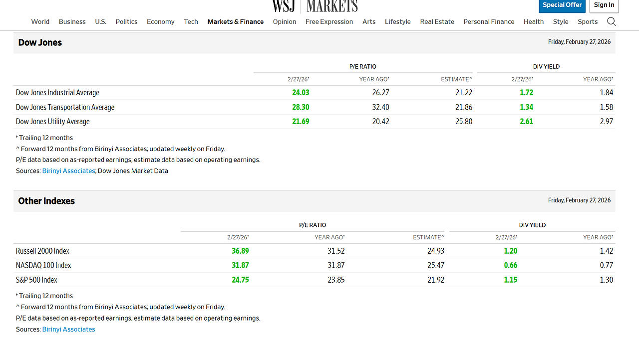Click the 1.42 year-ago yield value

point(607,251)
